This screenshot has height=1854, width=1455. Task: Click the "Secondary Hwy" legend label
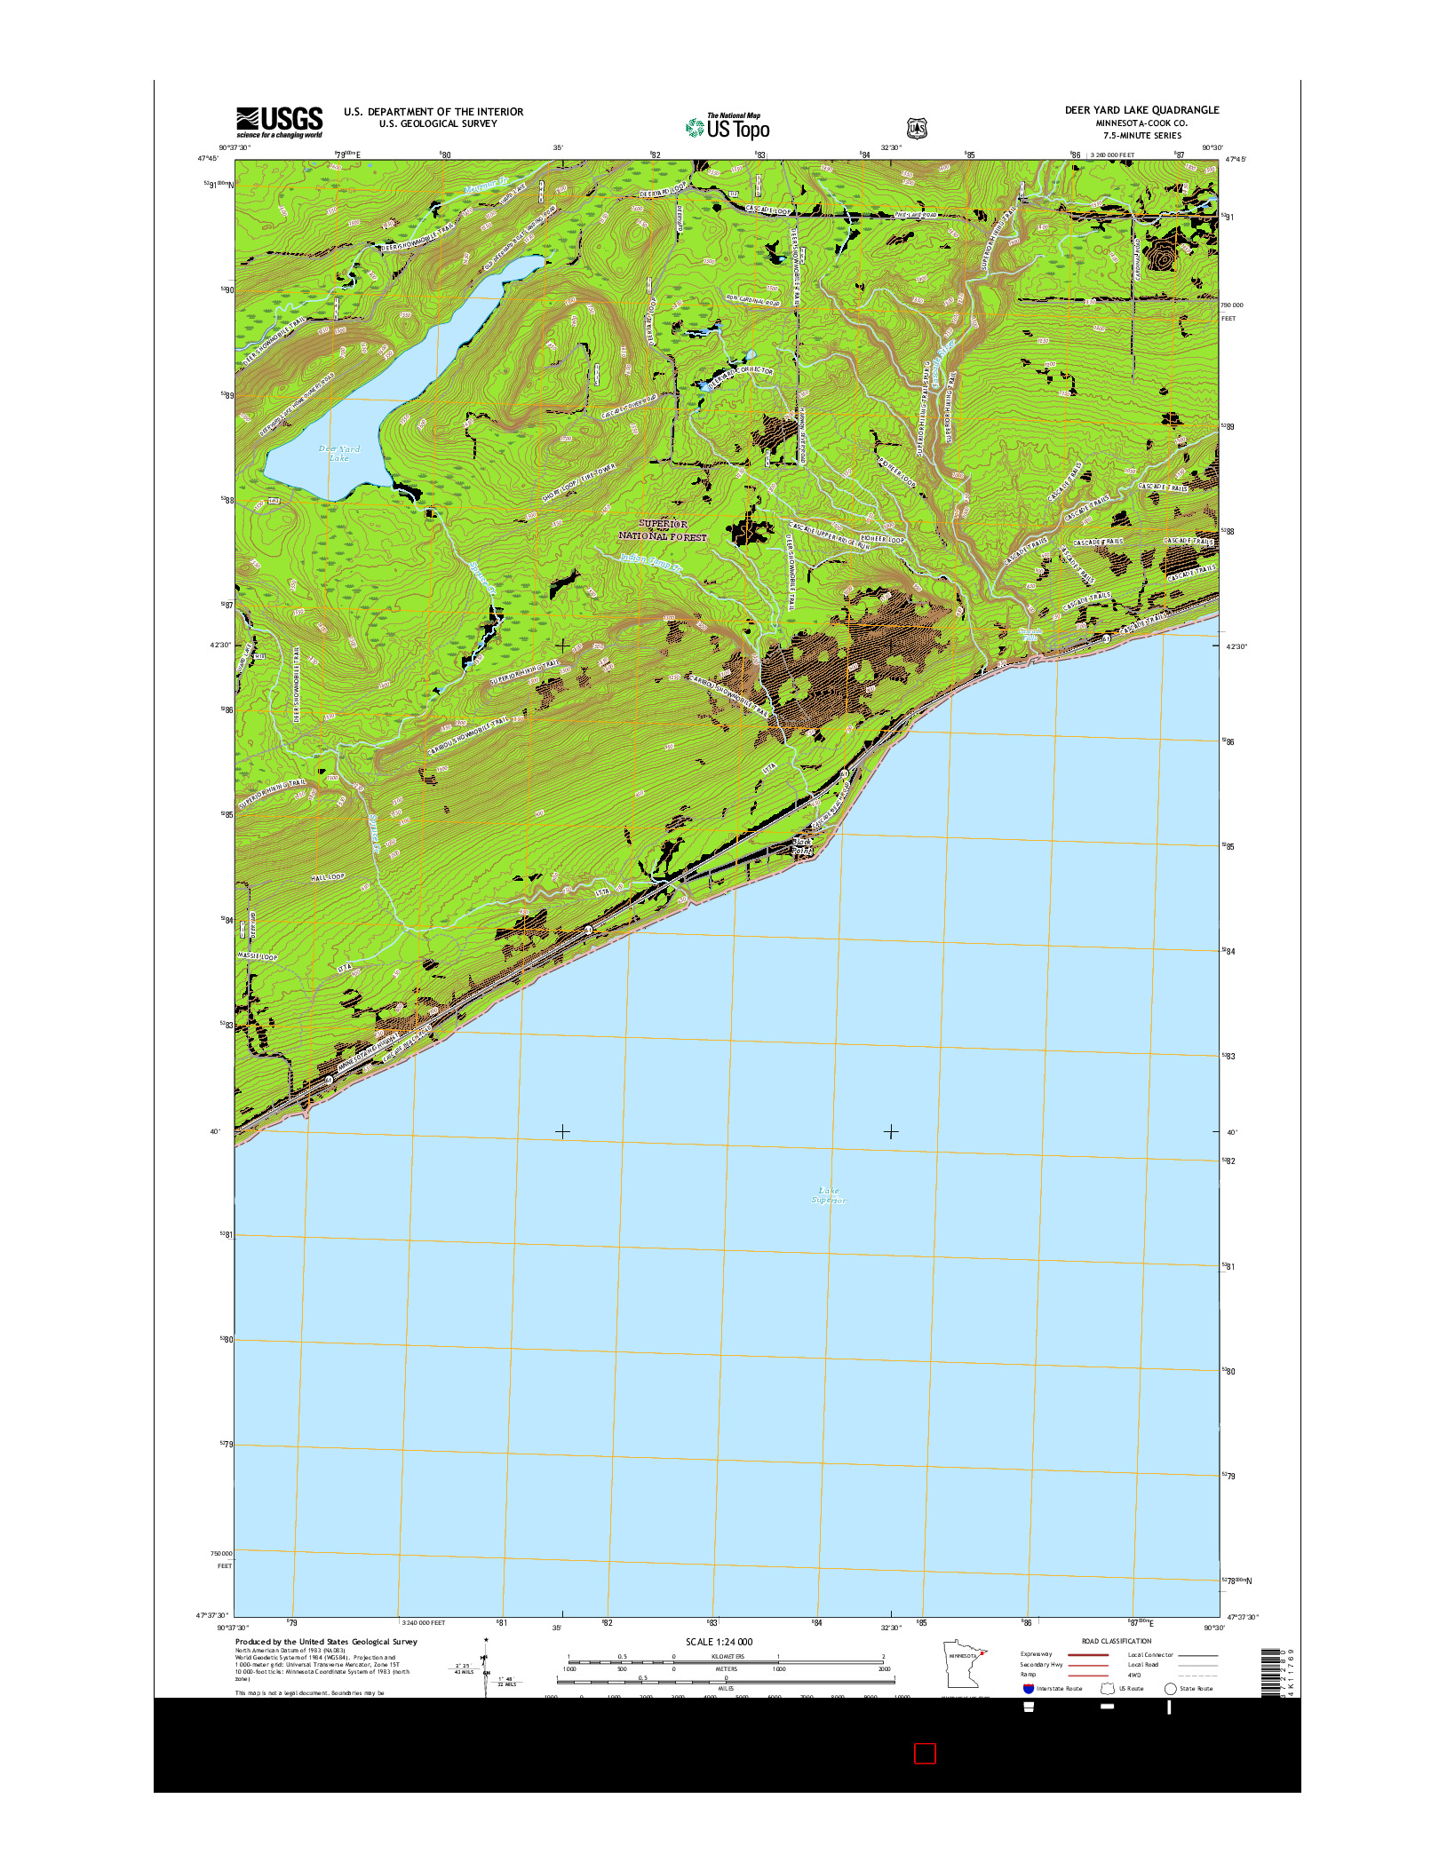coord(1041,1665)
